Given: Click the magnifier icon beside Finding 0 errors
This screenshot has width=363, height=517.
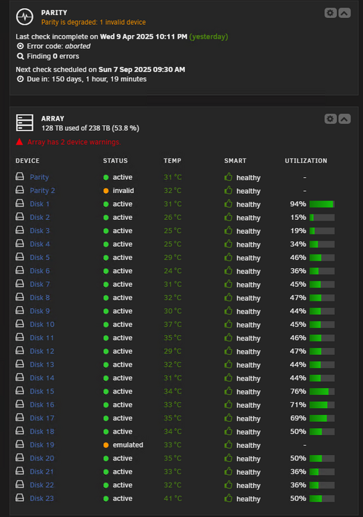Looking at the screenshot, I should [x=21, y=57].
